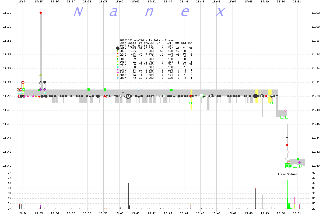Click the '15:50' time label on bottom axis
323x215 pixels.
point(281,213)
